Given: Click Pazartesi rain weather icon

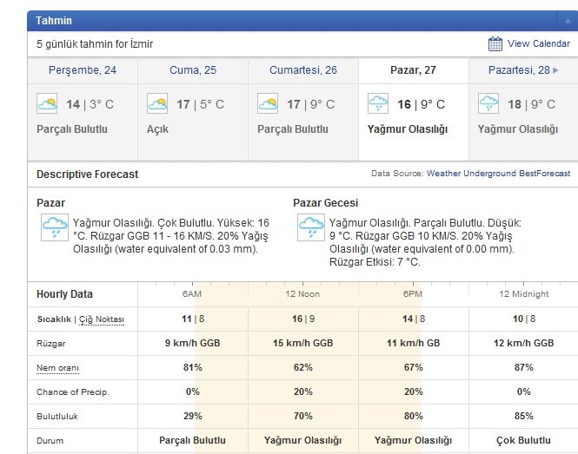Looking at the screenshot, I should pos(488,105).
